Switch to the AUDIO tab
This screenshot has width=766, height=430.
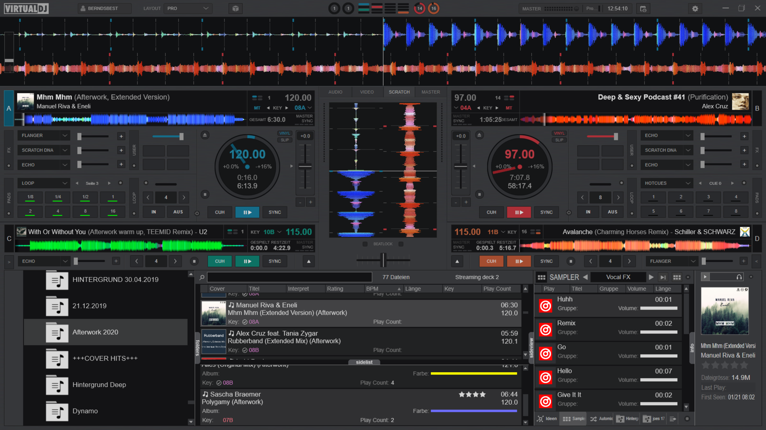336,92
